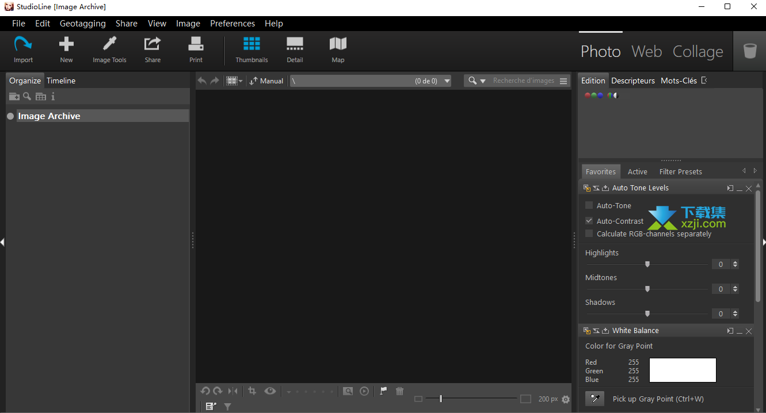
Task: Click the flag marker icon
Action: (383, 391)
